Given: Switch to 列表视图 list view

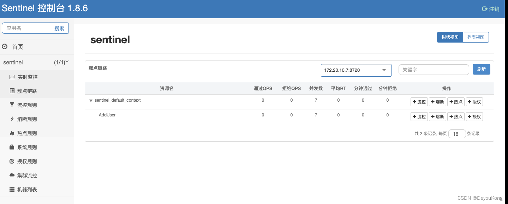Looking at the screenshot, I should [x=476, y=37].
